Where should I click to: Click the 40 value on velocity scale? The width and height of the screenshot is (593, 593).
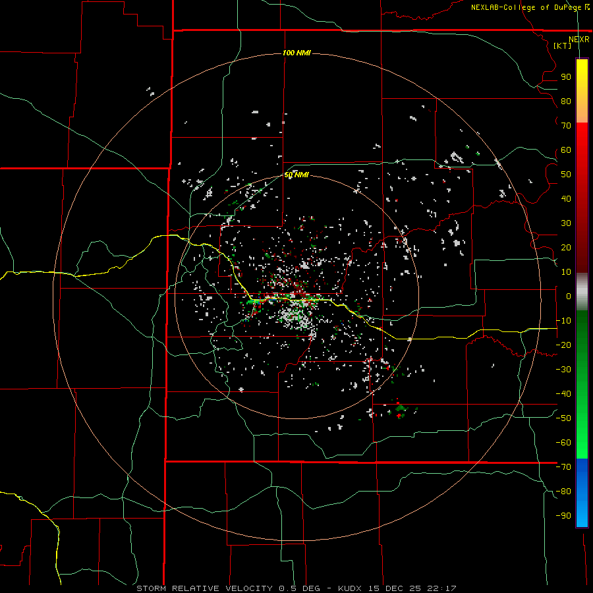tap(566, 199)
